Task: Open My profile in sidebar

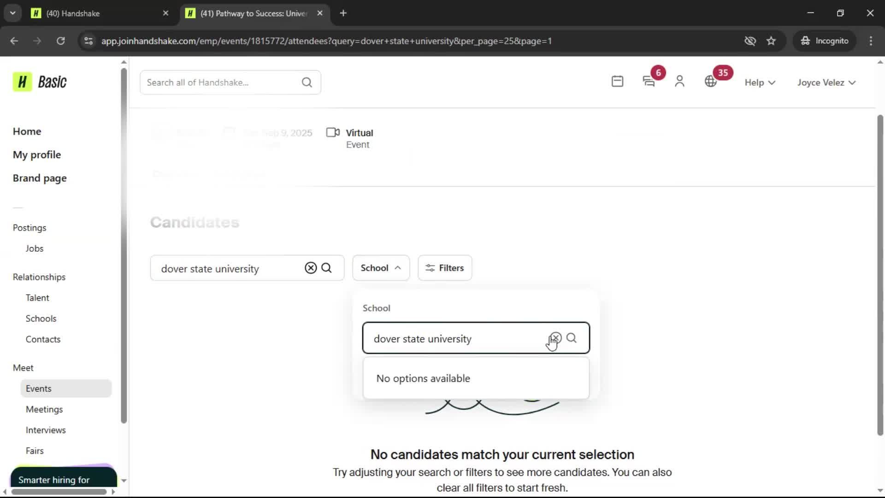Action: point(37,155)
